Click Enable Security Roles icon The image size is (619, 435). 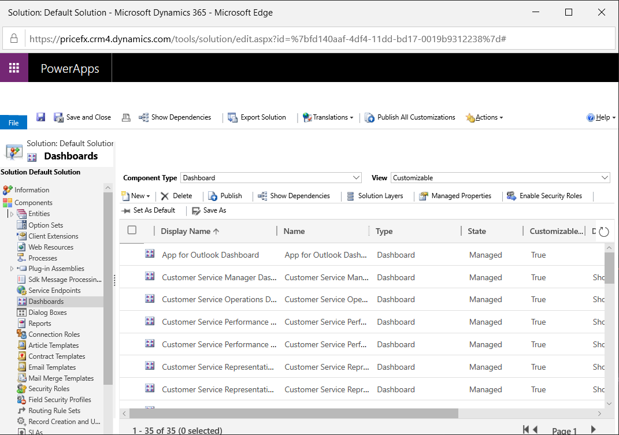pos(511,196)
